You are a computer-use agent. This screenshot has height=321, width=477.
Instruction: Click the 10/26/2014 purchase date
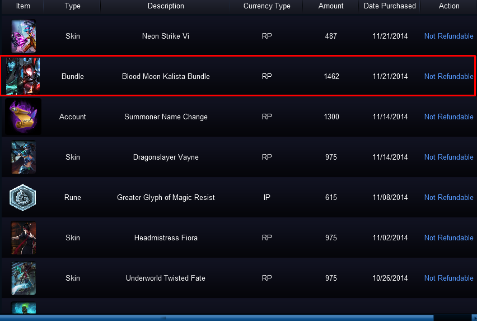(390, 278)
